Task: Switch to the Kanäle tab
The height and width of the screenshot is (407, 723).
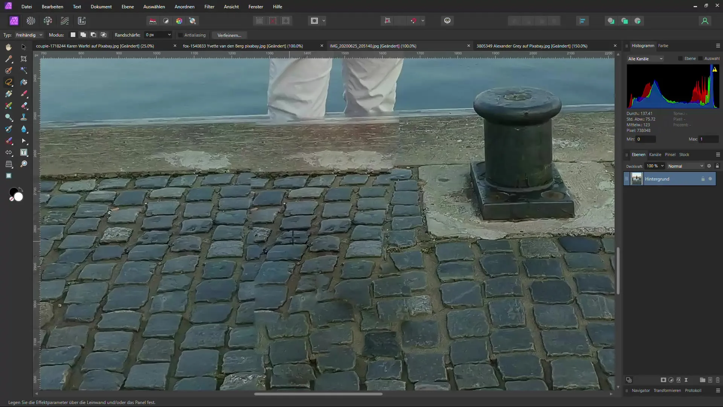Action: (655, 155)
